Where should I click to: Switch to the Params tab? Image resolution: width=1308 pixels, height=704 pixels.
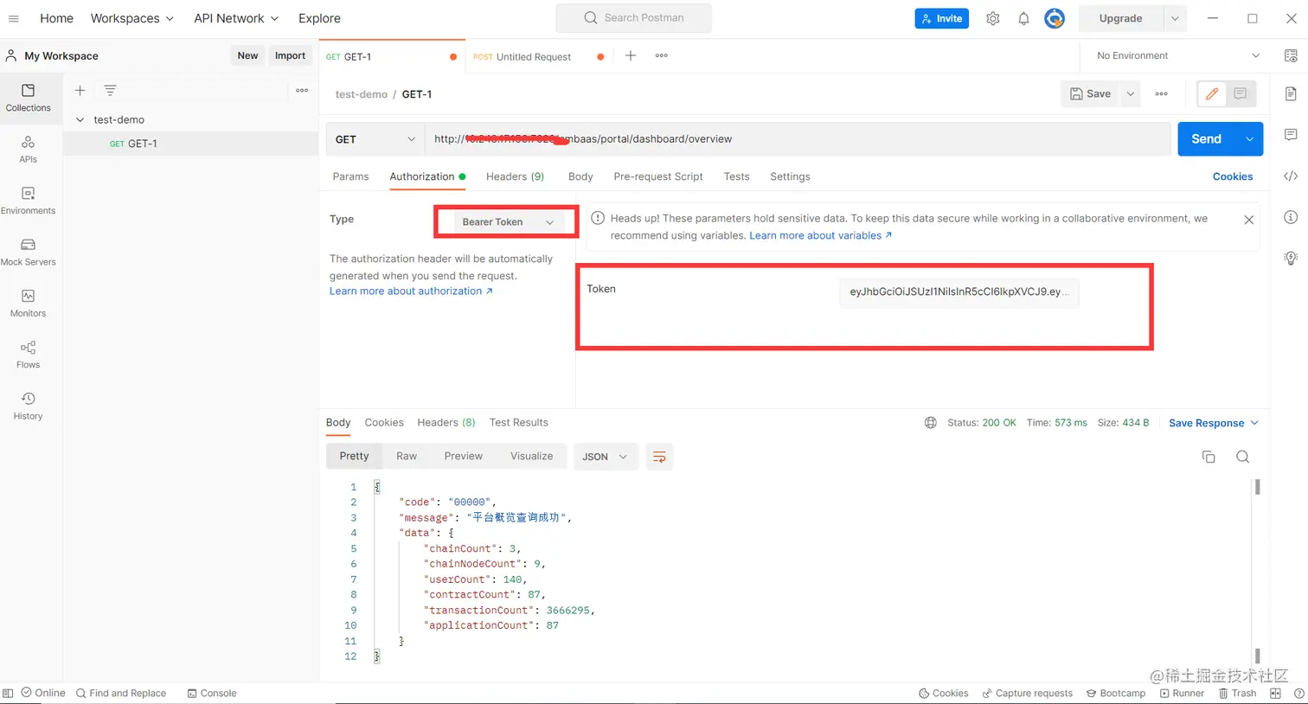350,176
